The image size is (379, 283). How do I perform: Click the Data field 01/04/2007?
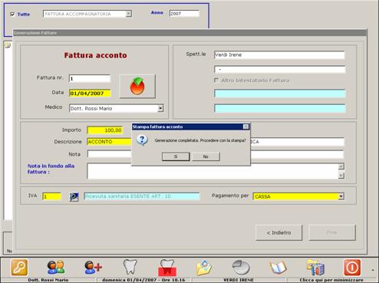coord(90,94)
